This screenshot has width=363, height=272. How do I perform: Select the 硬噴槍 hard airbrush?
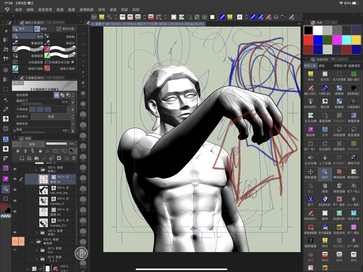tap(339, 88)
